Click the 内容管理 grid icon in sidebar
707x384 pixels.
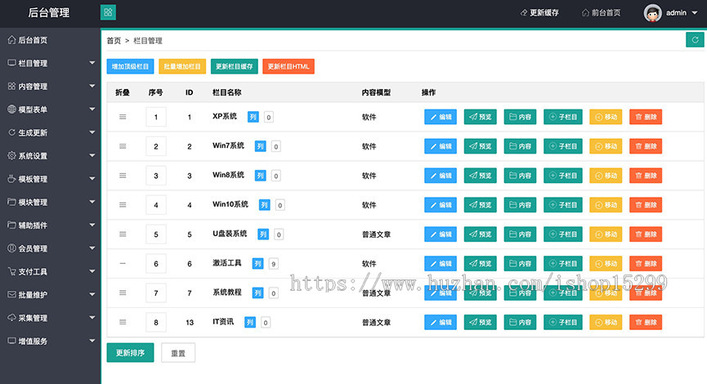(x=11, y=86)
